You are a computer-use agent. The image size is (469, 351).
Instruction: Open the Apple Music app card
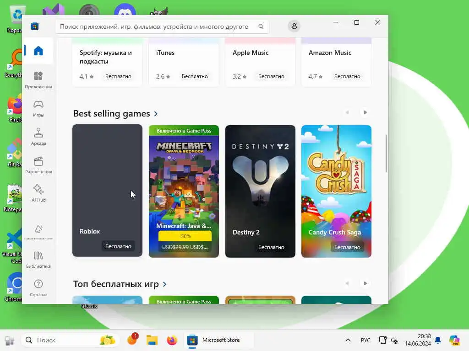coord(260,62)
